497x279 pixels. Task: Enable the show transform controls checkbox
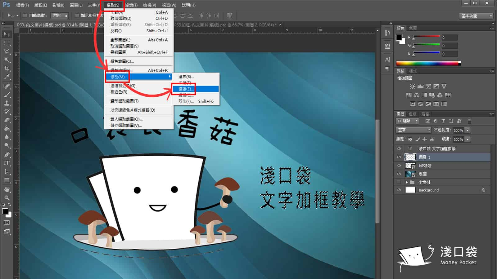(77, 15)
